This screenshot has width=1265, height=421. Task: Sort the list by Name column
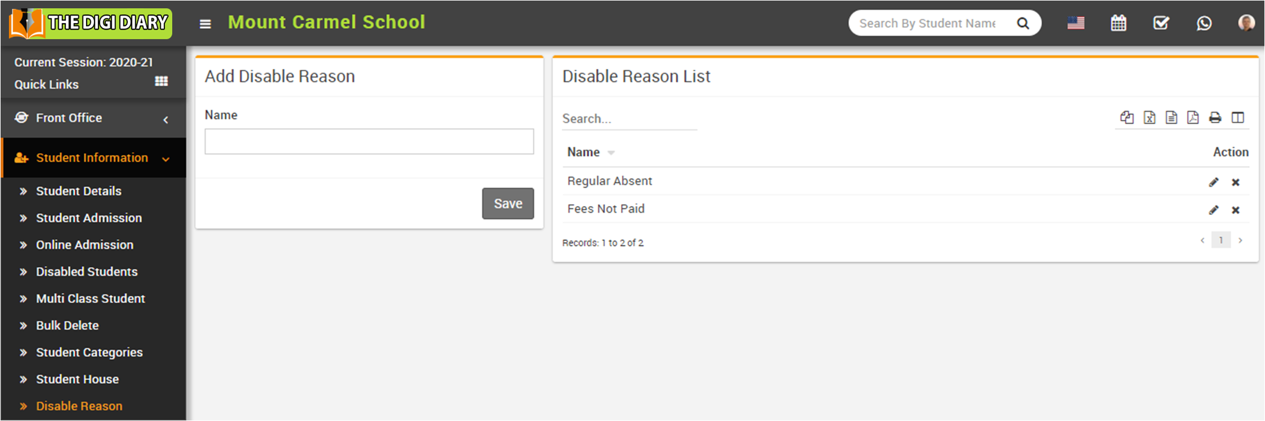[584, 153]
